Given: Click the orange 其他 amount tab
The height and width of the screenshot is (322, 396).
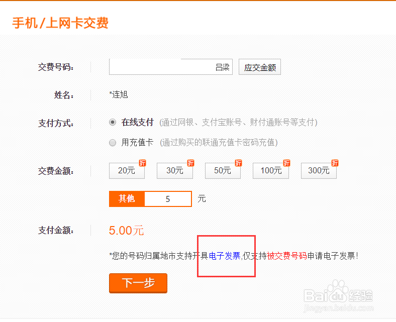Looking at the screenshot, I should point(127,199).
